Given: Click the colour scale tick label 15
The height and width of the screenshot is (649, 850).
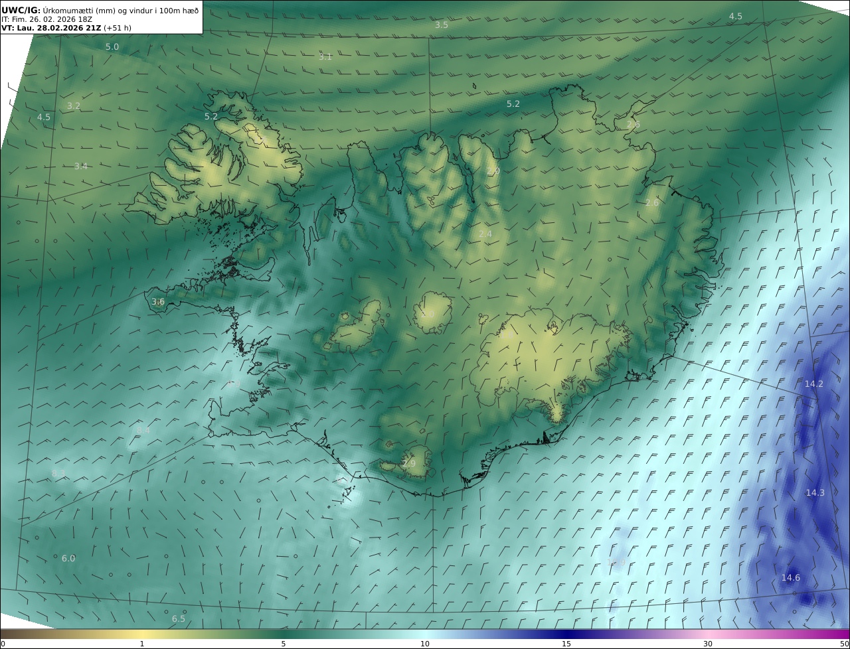Looking at the screenshot, I should pos(566,644).
